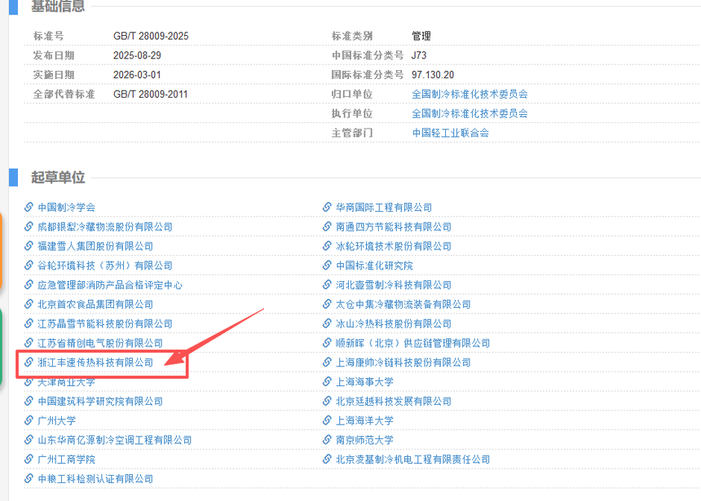Open 南京师范大学 link
The width and height of the screenshot is (701, 501).
[x=364, y=440]
